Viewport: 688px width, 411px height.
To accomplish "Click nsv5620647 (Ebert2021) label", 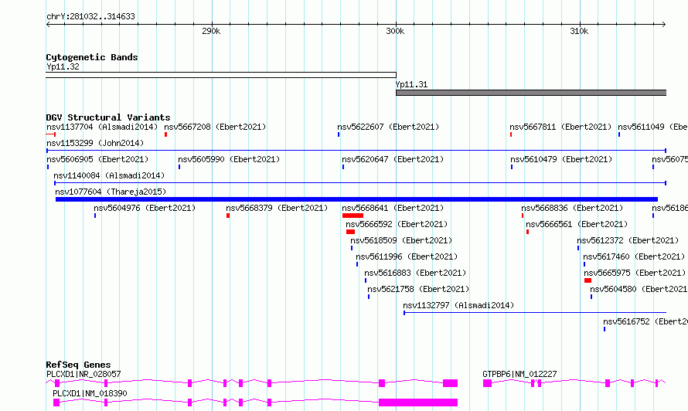I will (x=393, y=159).
